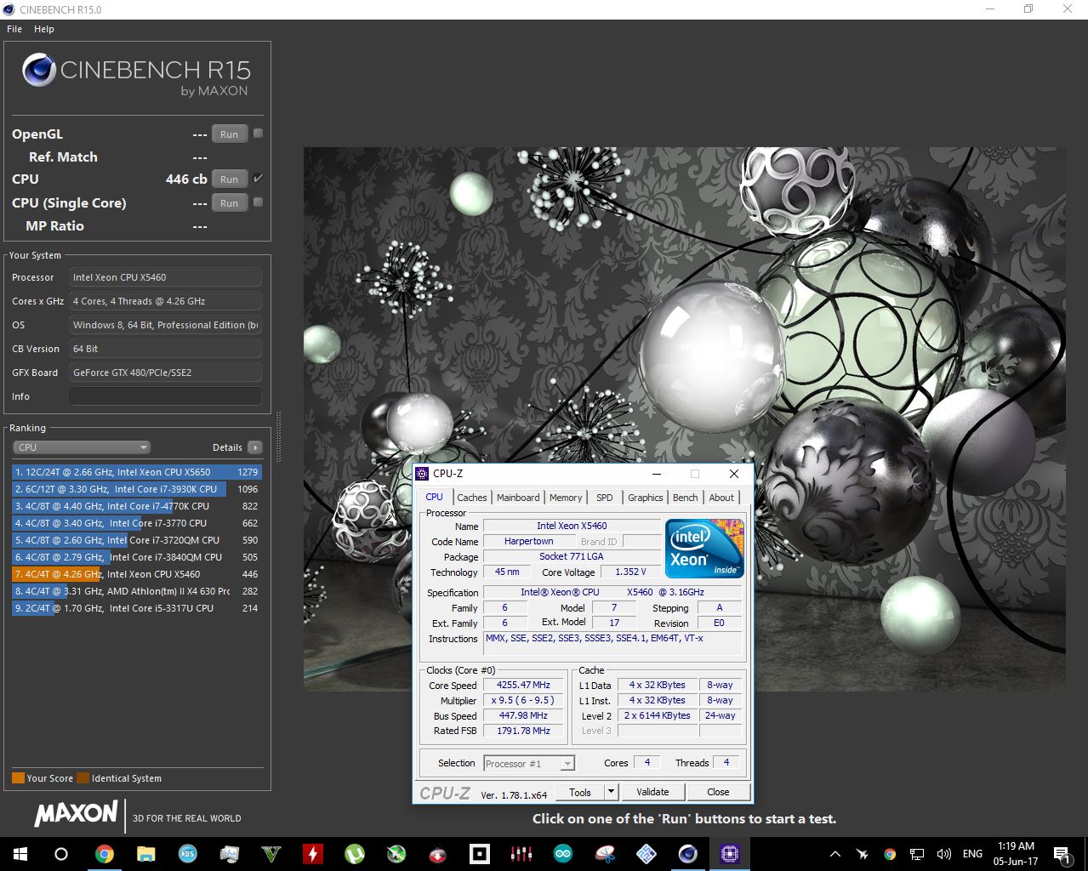Viewport: 1088px width, 871px height.
Task: Switch to the CPU tab in CPU-Z
Action: tap(434, 497)
